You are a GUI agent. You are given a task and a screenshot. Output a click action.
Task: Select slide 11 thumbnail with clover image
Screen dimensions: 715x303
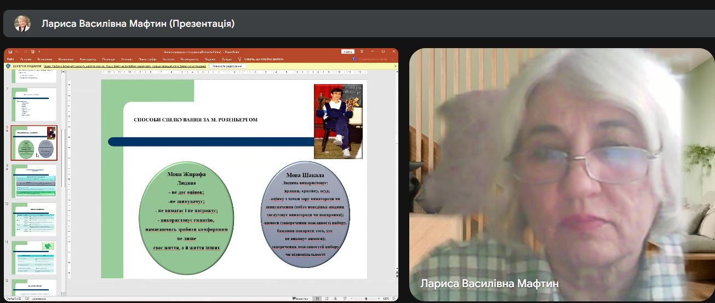click(35, 257)
